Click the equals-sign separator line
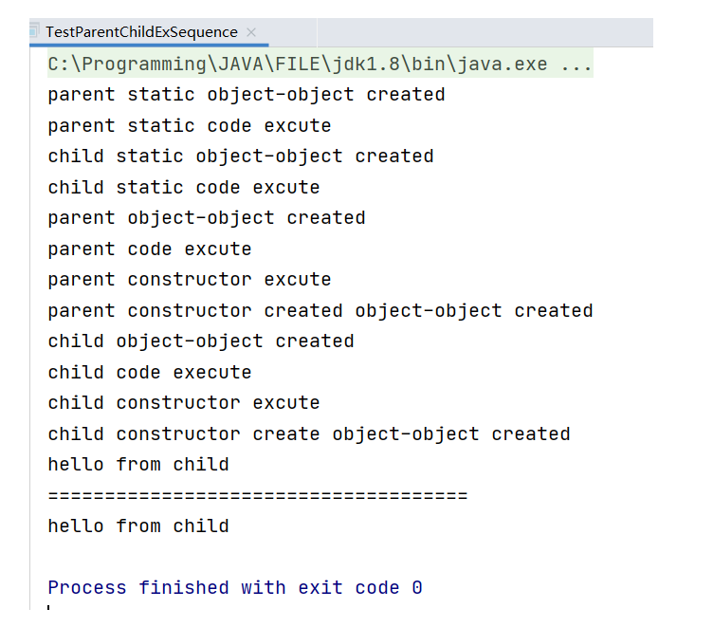The image size is (713, 627). point(258,495)
